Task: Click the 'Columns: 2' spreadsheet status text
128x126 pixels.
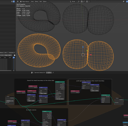Action: point(12,53)
